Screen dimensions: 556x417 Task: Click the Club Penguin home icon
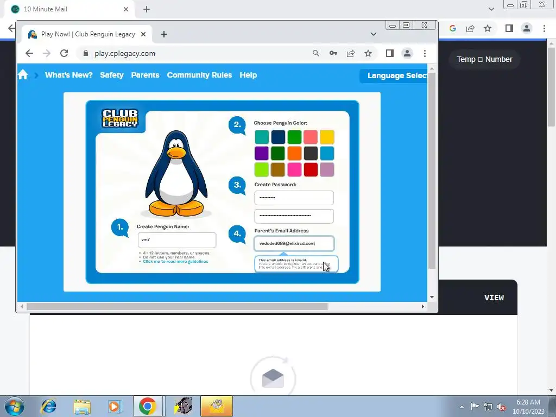[23, 75]
